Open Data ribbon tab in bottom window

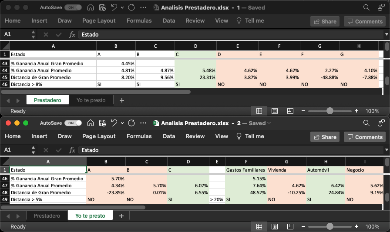[169, 136]
